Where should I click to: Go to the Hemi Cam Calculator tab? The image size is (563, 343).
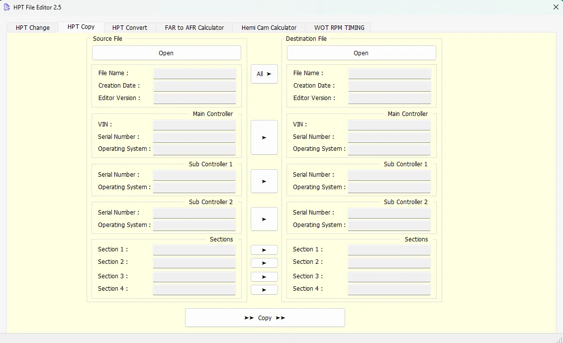click(269, 28)
